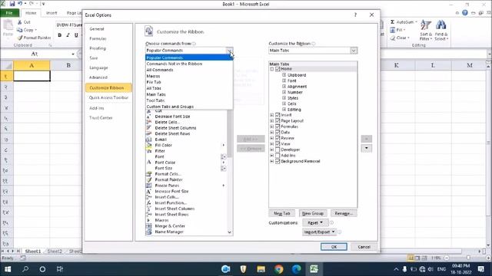Click the Excel taskbar icon
Screen dimensions: 492x276
(314, 269)
